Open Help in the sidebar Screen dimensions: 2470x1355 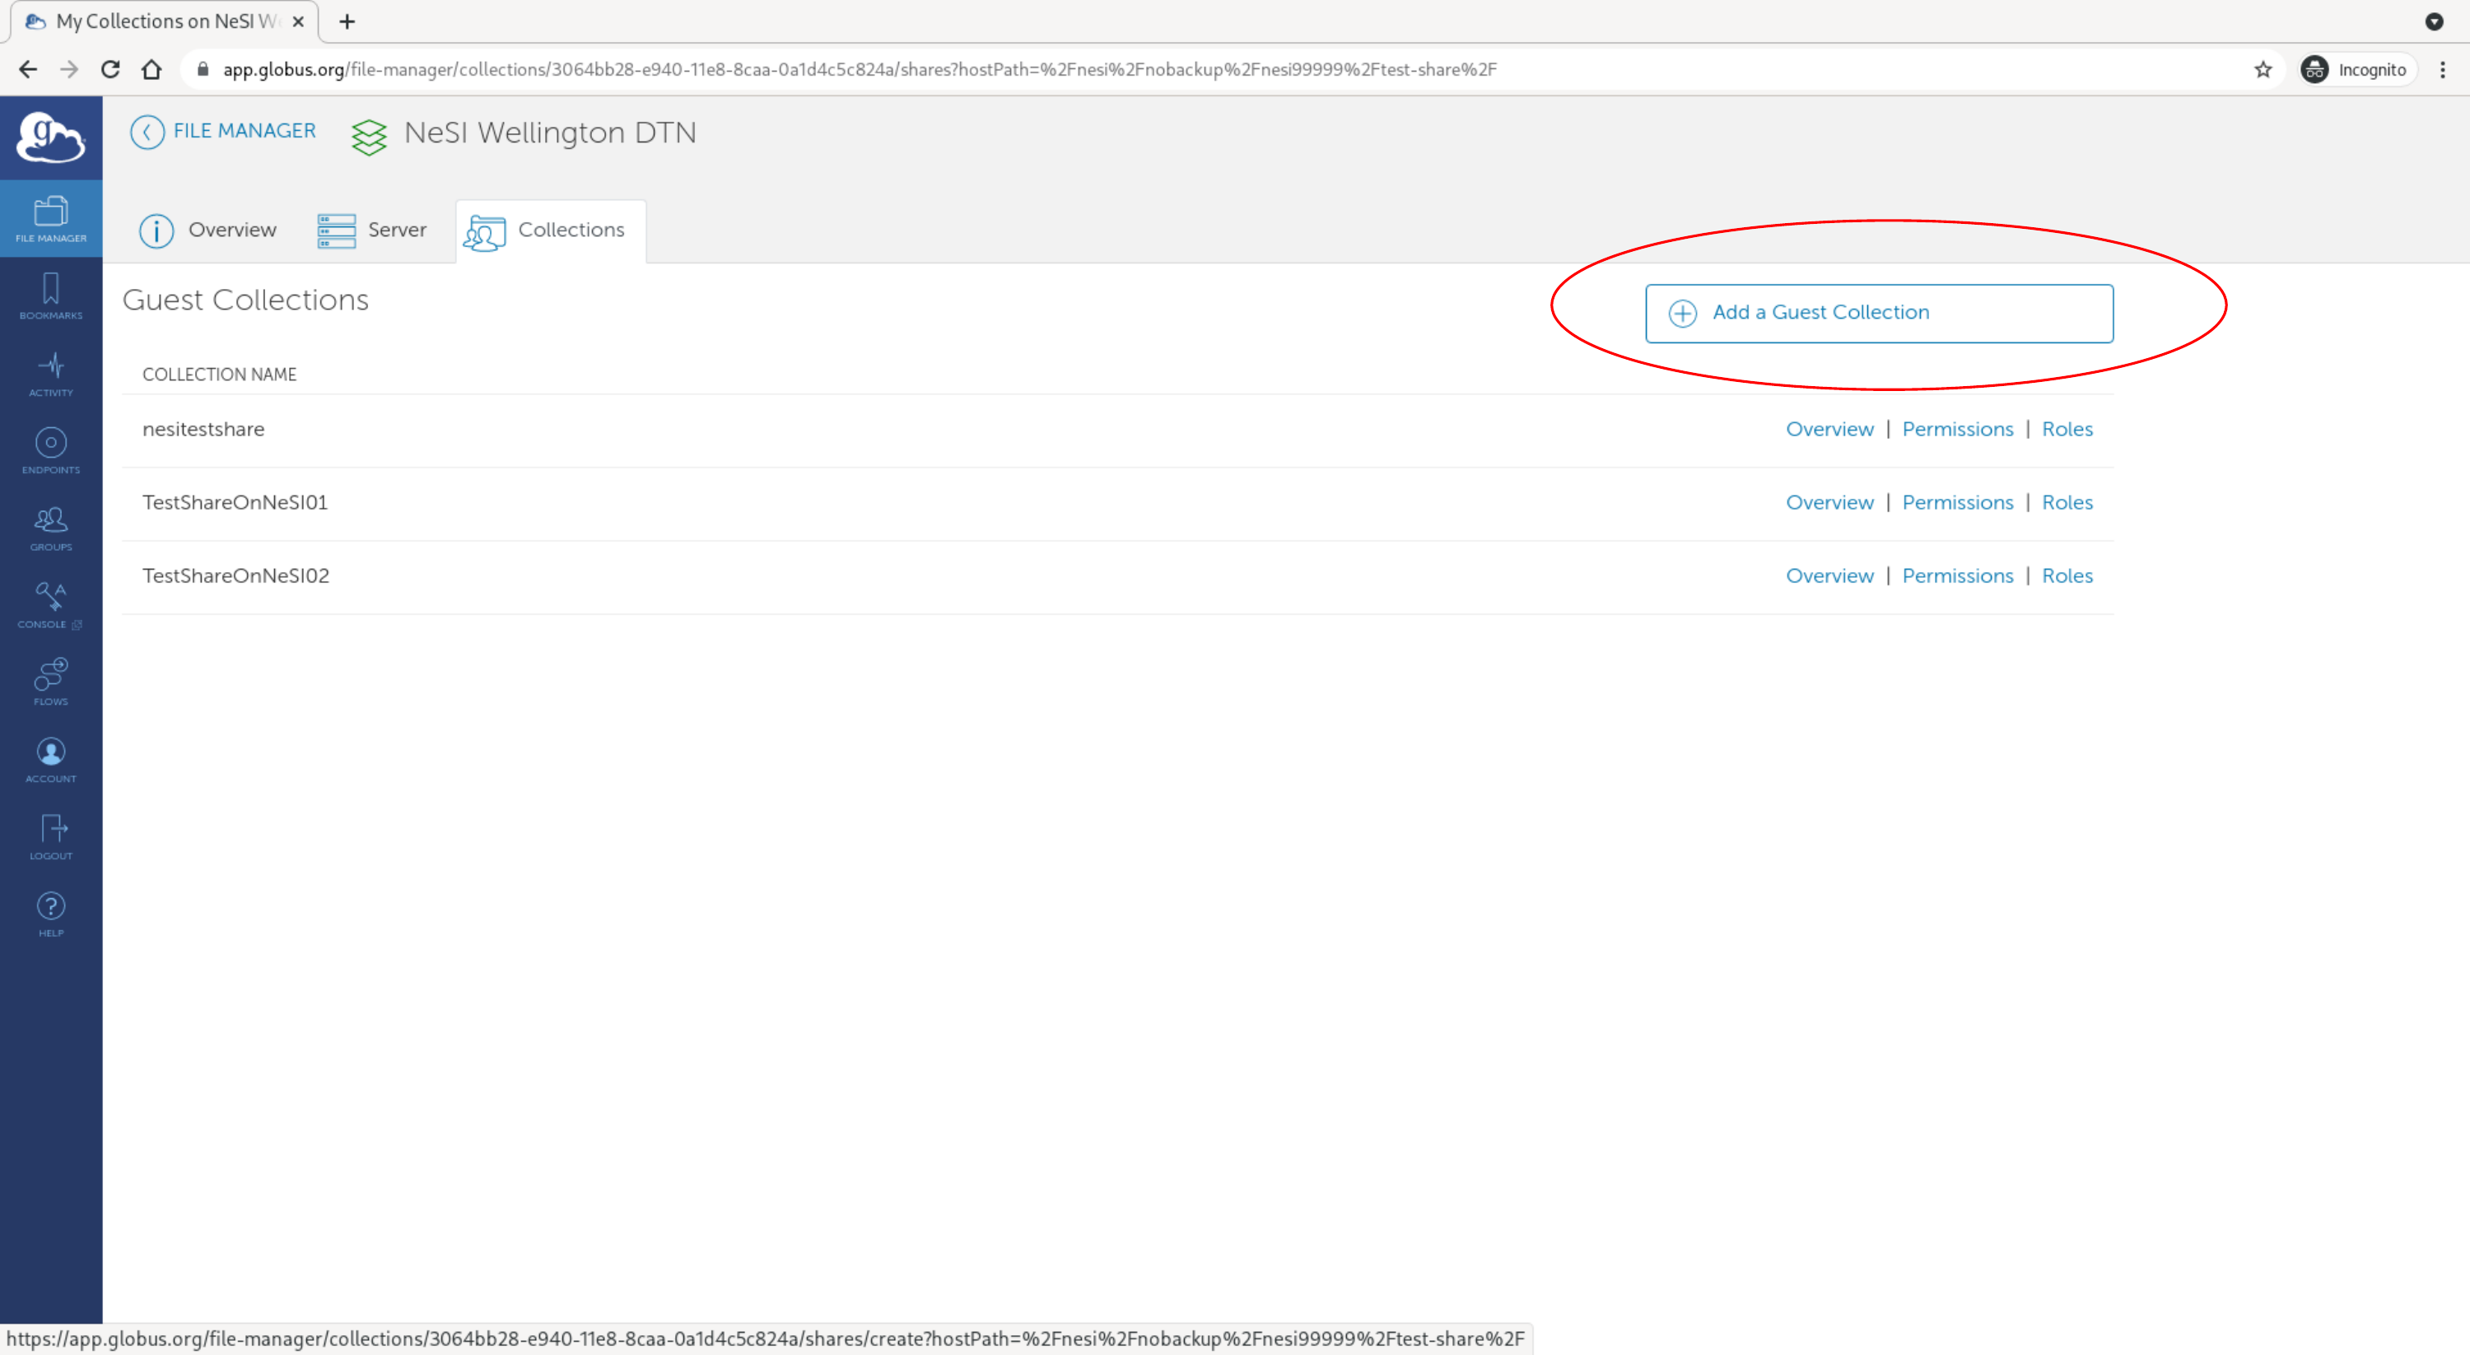[51, 913]
